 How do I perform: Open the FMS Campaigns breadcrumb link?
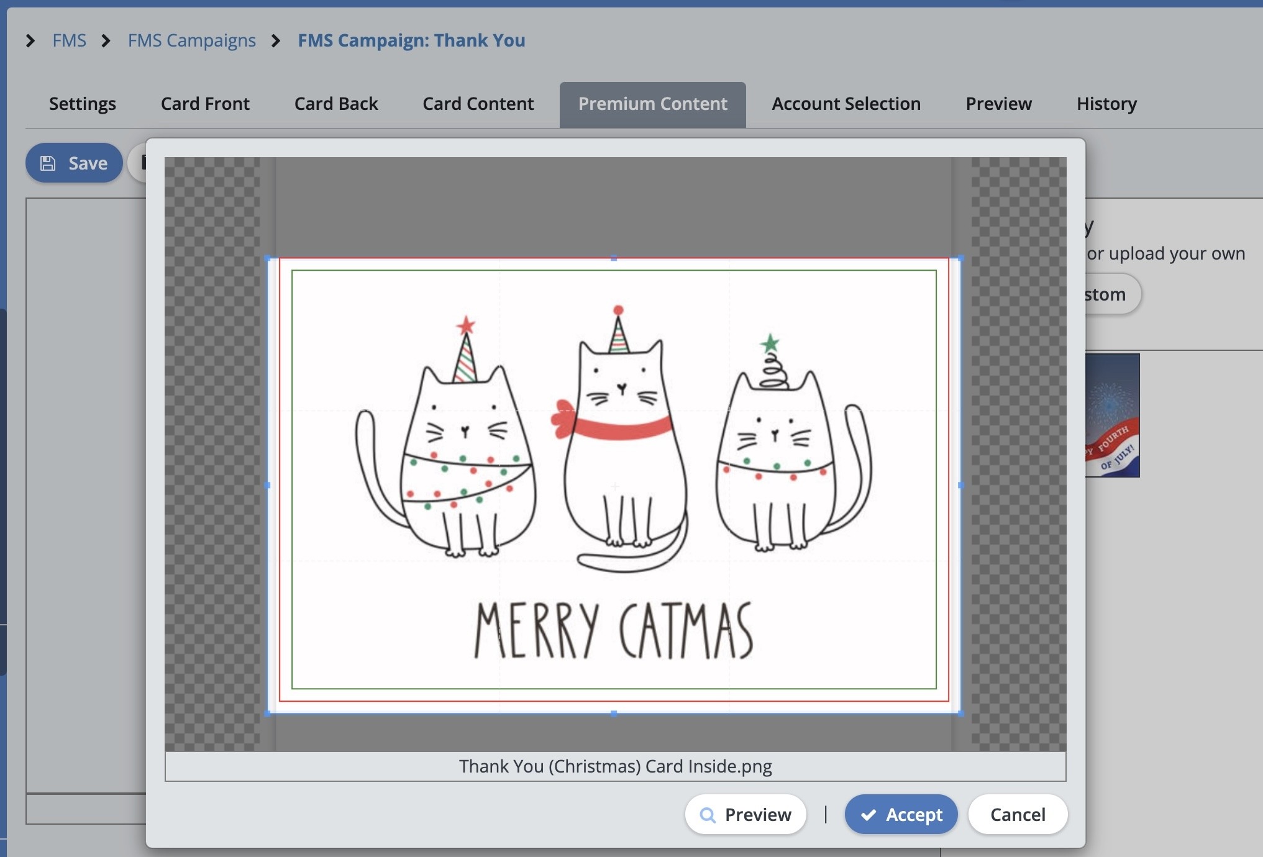click(x=191, y=41)
